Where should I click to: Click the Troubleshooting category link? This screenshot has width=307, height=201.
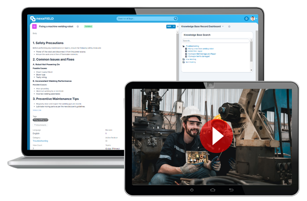[40, 141]
